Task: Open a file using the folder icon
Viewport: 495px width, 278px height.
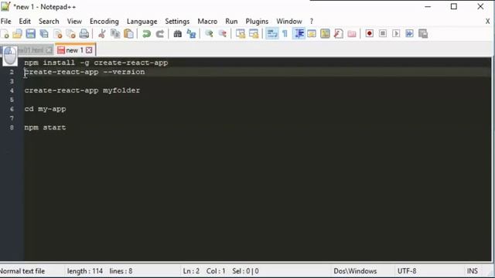Action: point(17,34)
